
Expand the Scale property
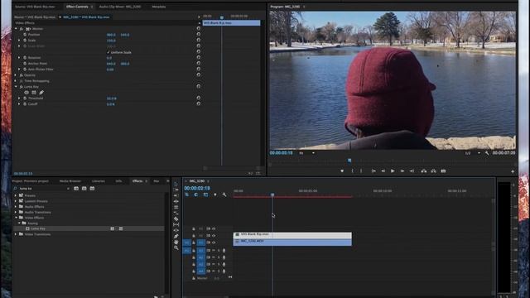19,41
